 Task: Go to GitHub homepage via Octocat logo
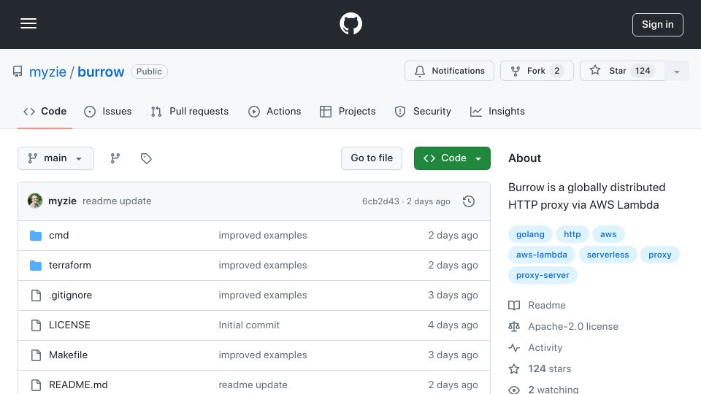click(350, 23)
